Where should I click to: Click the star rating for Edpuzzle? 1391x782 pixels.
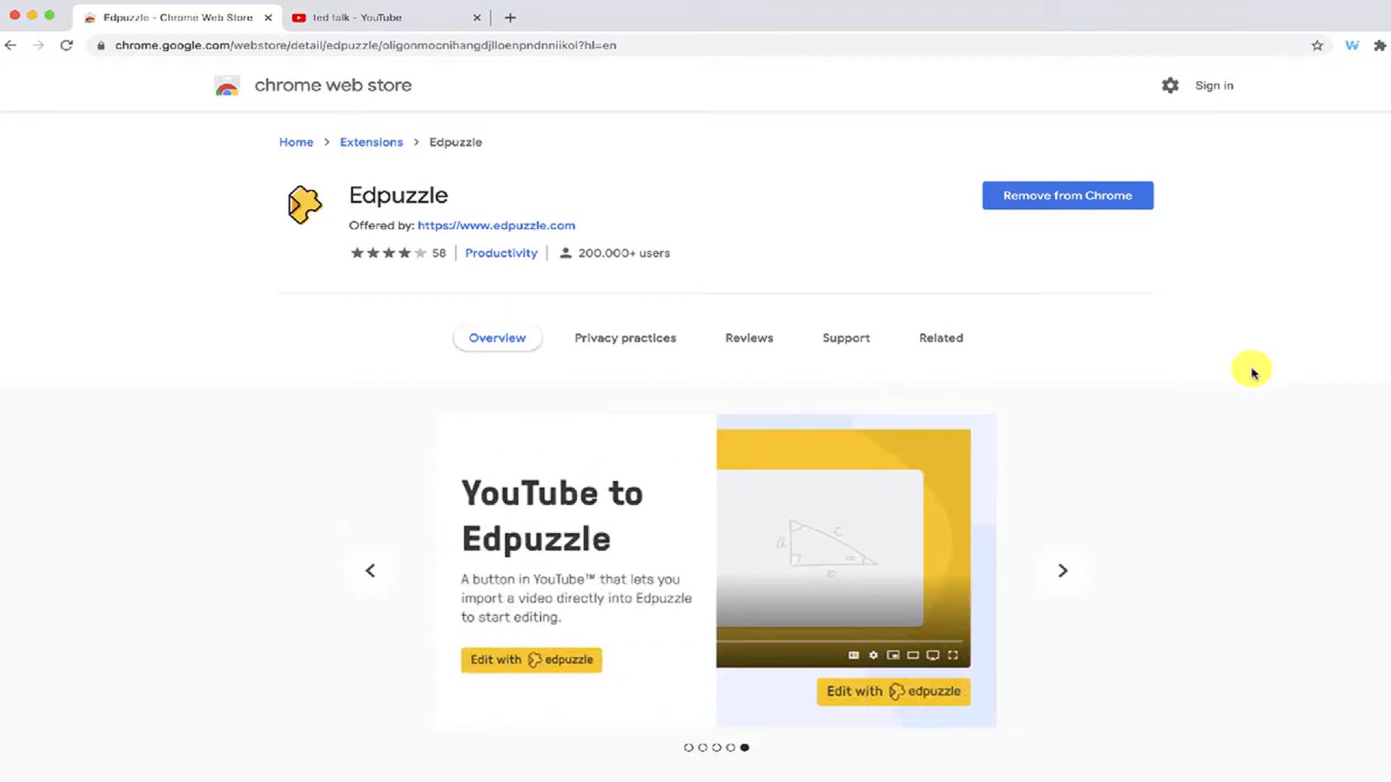pyautogui.click(x=388, y=253)
